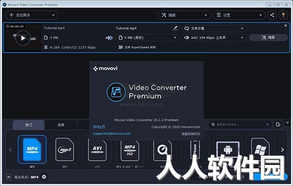Click the 00:00:23 duration label
The image size is (293, 186).
[15, 26]
